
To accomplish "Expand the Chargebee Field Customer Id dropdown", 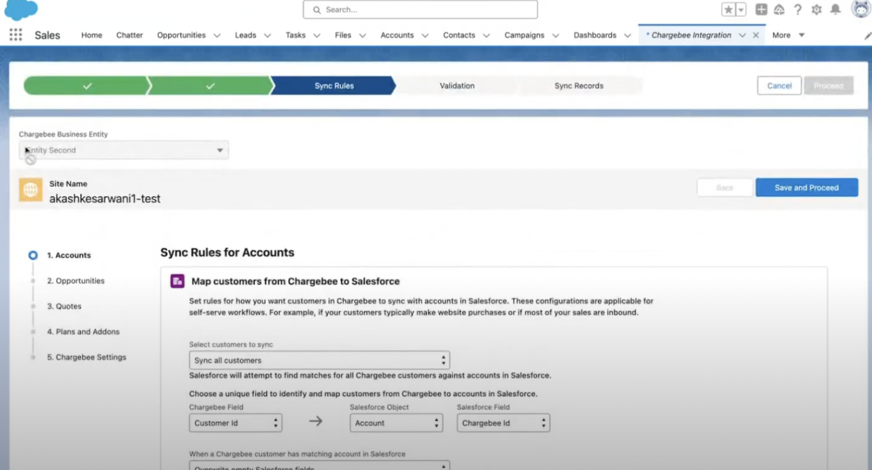I will coord(235,423).
